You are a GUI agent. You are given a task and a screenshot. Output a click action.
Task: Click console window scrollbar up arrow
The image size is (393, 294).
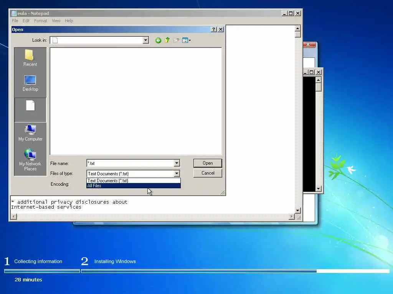[x=318, y=80]
